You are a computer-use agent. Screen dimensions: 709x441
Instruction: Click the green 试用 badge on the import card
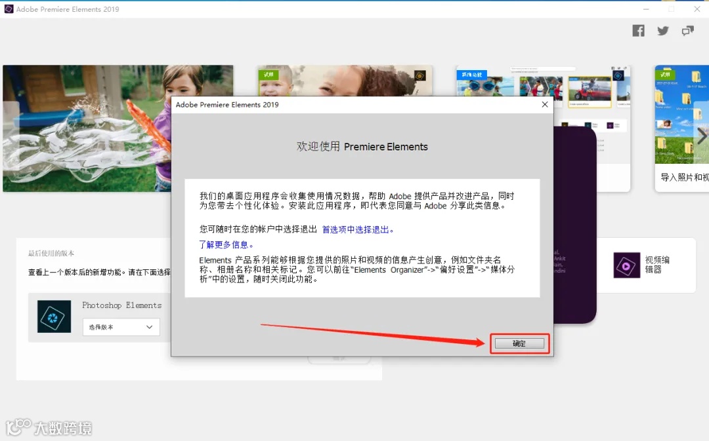coord(665,75)
